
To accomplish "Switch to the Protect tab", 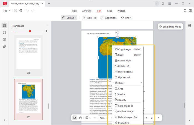I will [x=121, y=11].
